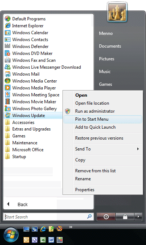Click the Windows Live Messenger Download icon
The image size is (146, 245).
tap(8, 67)
